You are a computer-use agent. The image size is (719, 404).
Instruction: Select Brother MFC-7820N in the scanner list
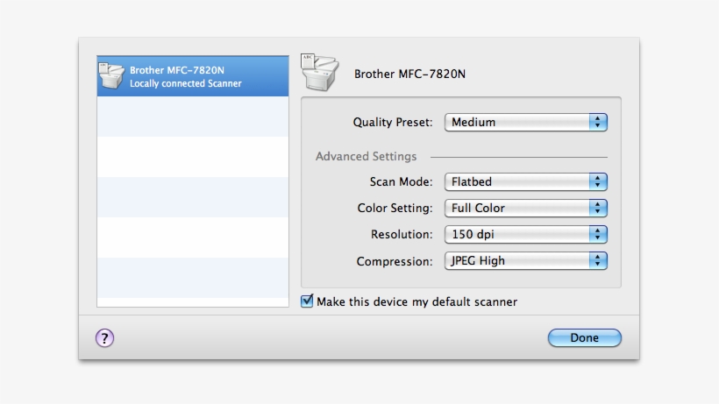point(193,76)
